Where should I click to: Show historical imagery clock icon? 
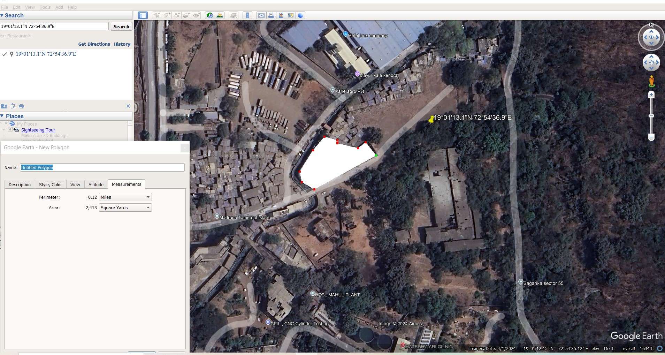click(x=209, y=15)
